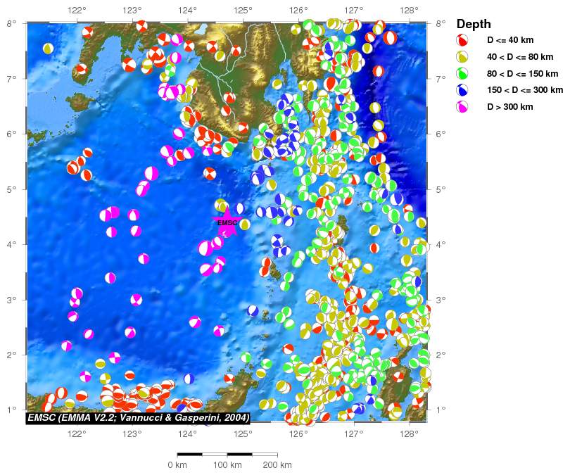This screenshot has width=570, height=475.
Task: Click the '100 km' scale bar label
Action: pyautogui.click(x=227, y=465)
